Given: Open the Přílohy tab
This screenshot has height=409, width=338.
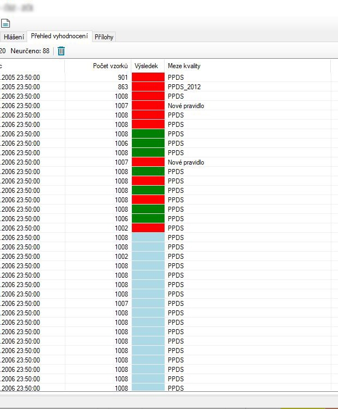Looking at the screenshot, I should coord(104,37).
